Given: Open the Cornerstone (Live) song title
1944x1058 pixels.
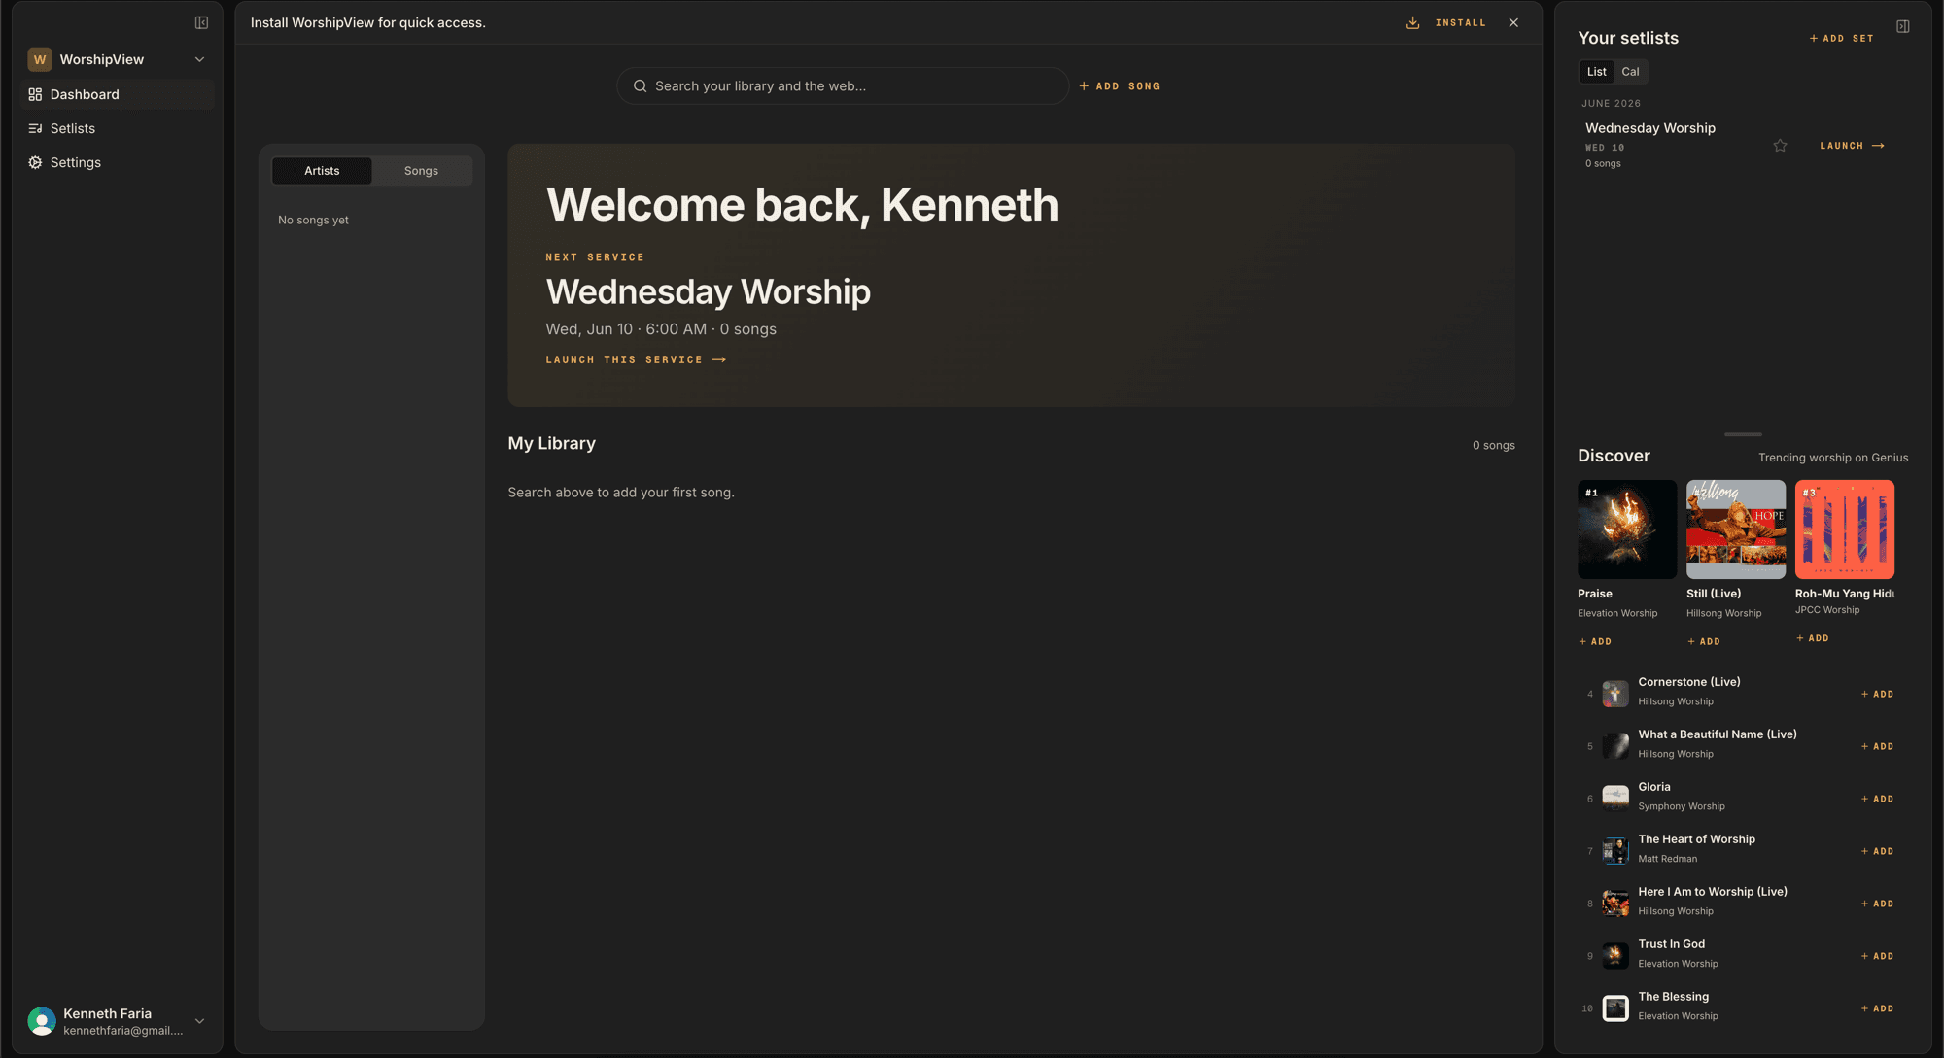Looking at the screenshot, I should pyautogui.click(x=1689, y=682).
